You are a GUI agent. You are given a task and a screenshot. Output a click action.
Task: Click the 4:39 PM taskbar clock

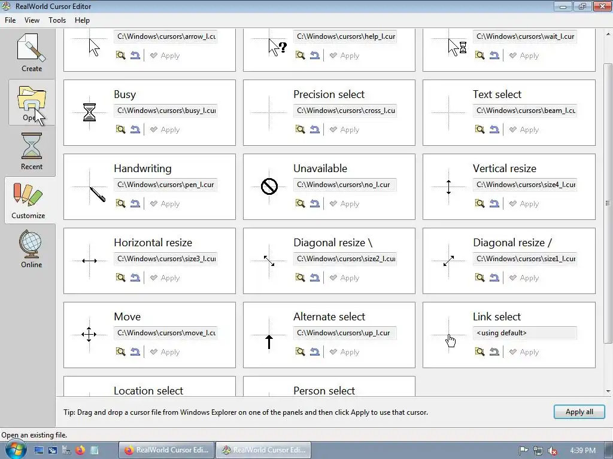(582, 451)
